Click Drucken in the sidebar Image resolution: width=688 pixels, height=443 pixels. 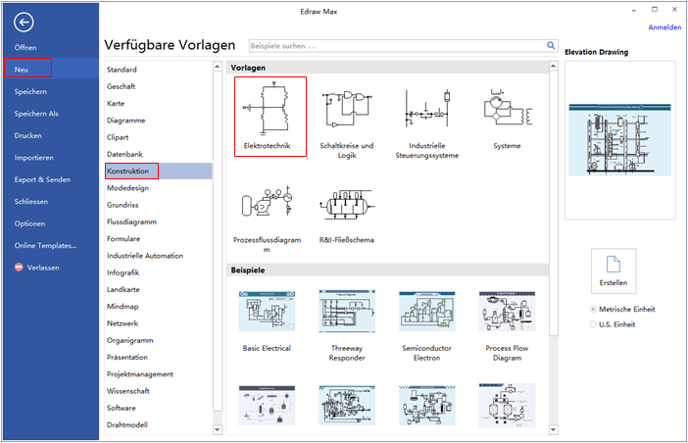tap(27, 135)
